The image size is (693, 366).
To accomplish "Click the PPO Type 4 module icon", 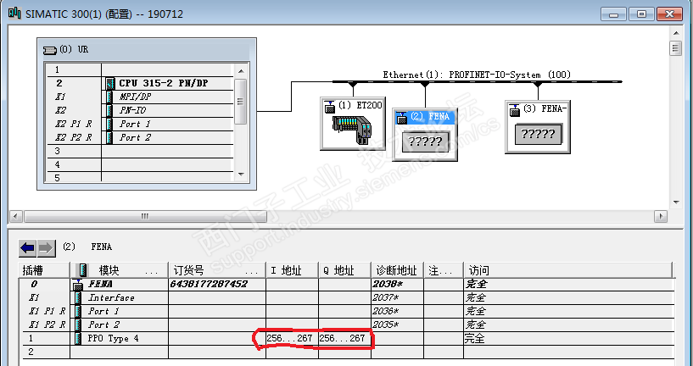I will pyautogui.click(x=78, y=339).
